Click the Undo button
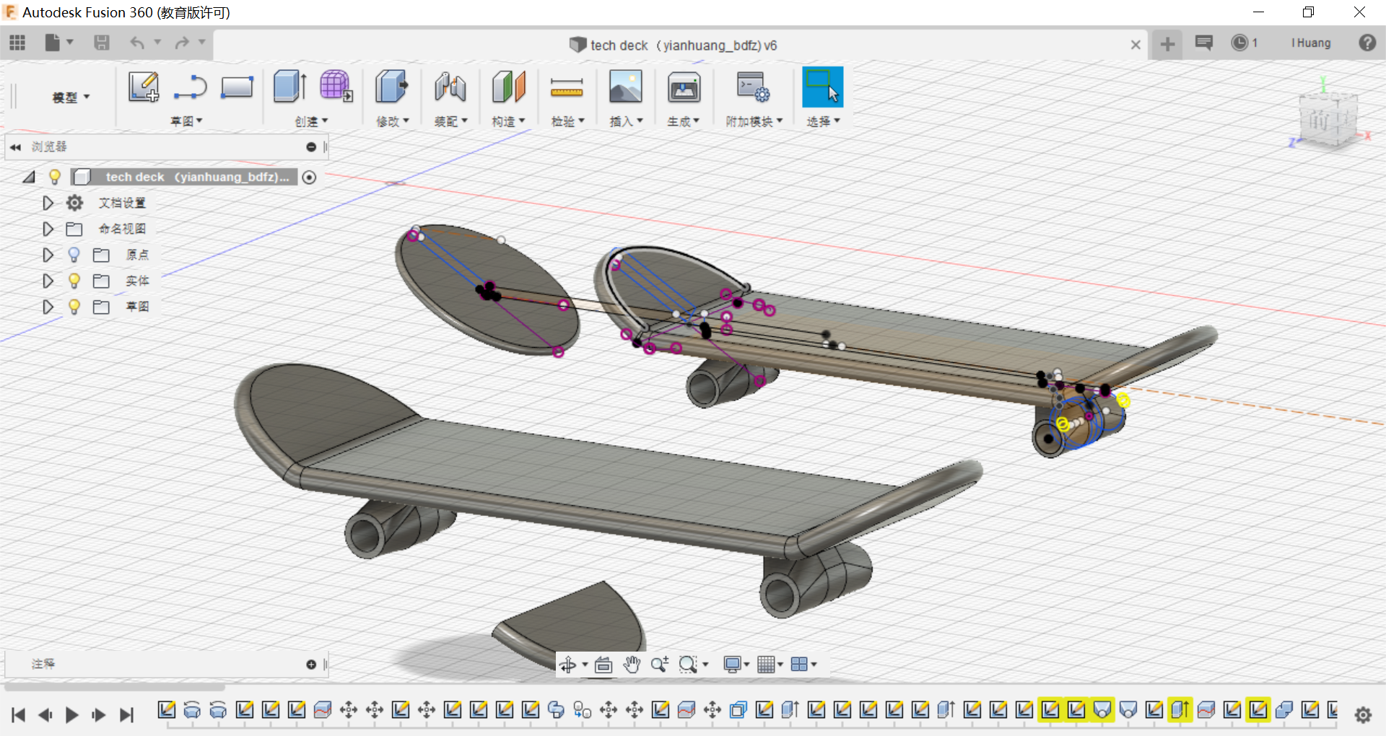 136,43
